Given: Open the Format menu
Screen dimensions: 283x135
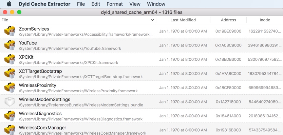Looking at the screenshot, I should pyautogui.click(x=115, y=4).
